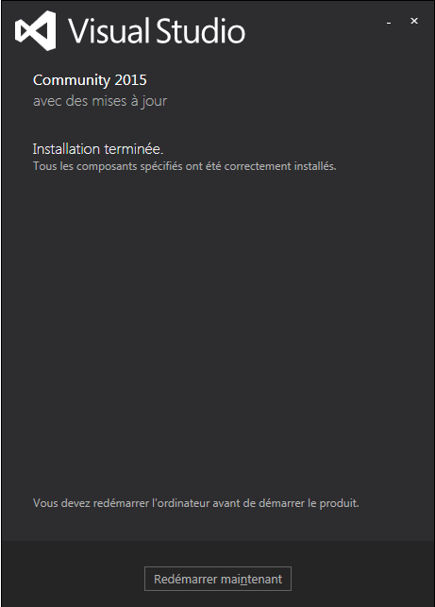This screenshot has width=435, height=607.
Task: Restart now via Redémarrer maintenant button
Action: click(218, 579)
